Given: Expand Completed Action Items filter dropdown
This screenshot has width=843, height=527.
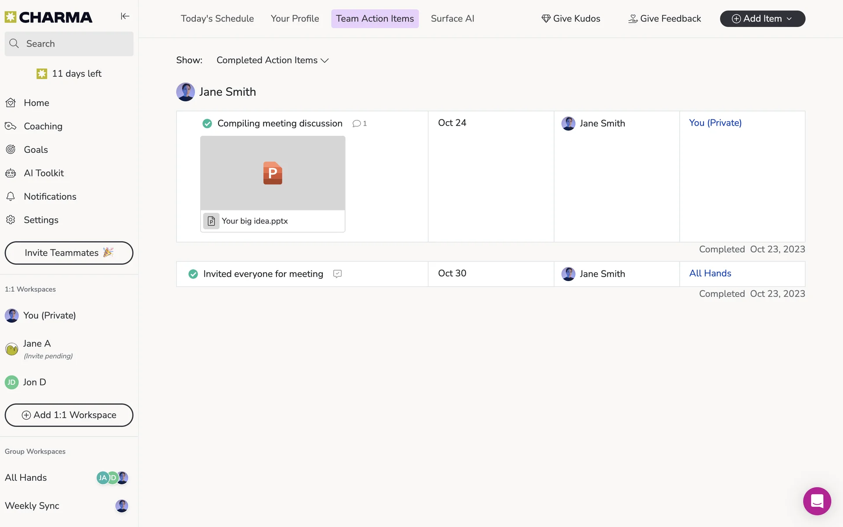Looking at the screenshot, I should pos(272,60).
